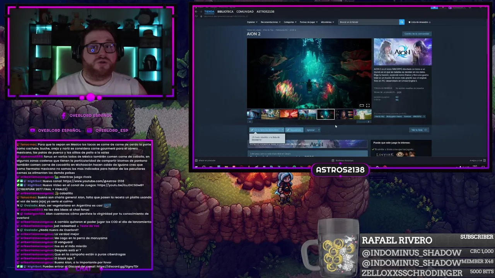Click Centro de la comunidad button
Viewport: 495px width, 278px height.
pyautogui.click(x=416, y=34)
